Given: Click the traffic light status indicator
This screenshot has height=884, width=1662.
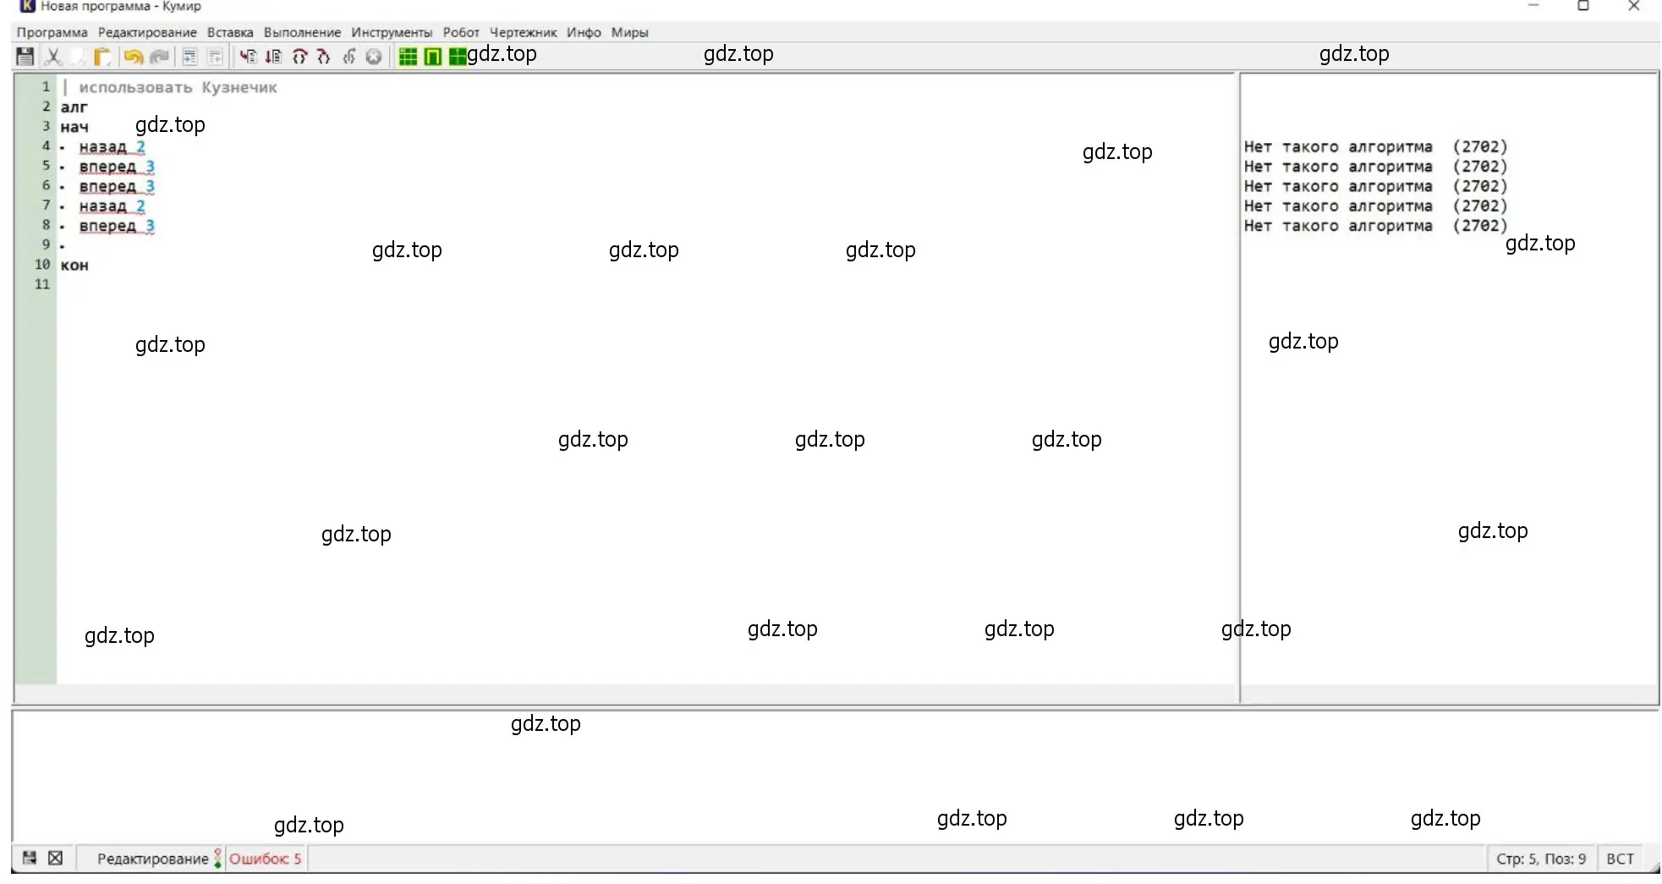Looking at the screenshot, I should coord(218,858).
